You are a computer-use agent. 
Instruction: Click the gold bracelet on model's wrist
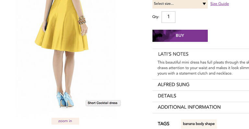[82, 20]
